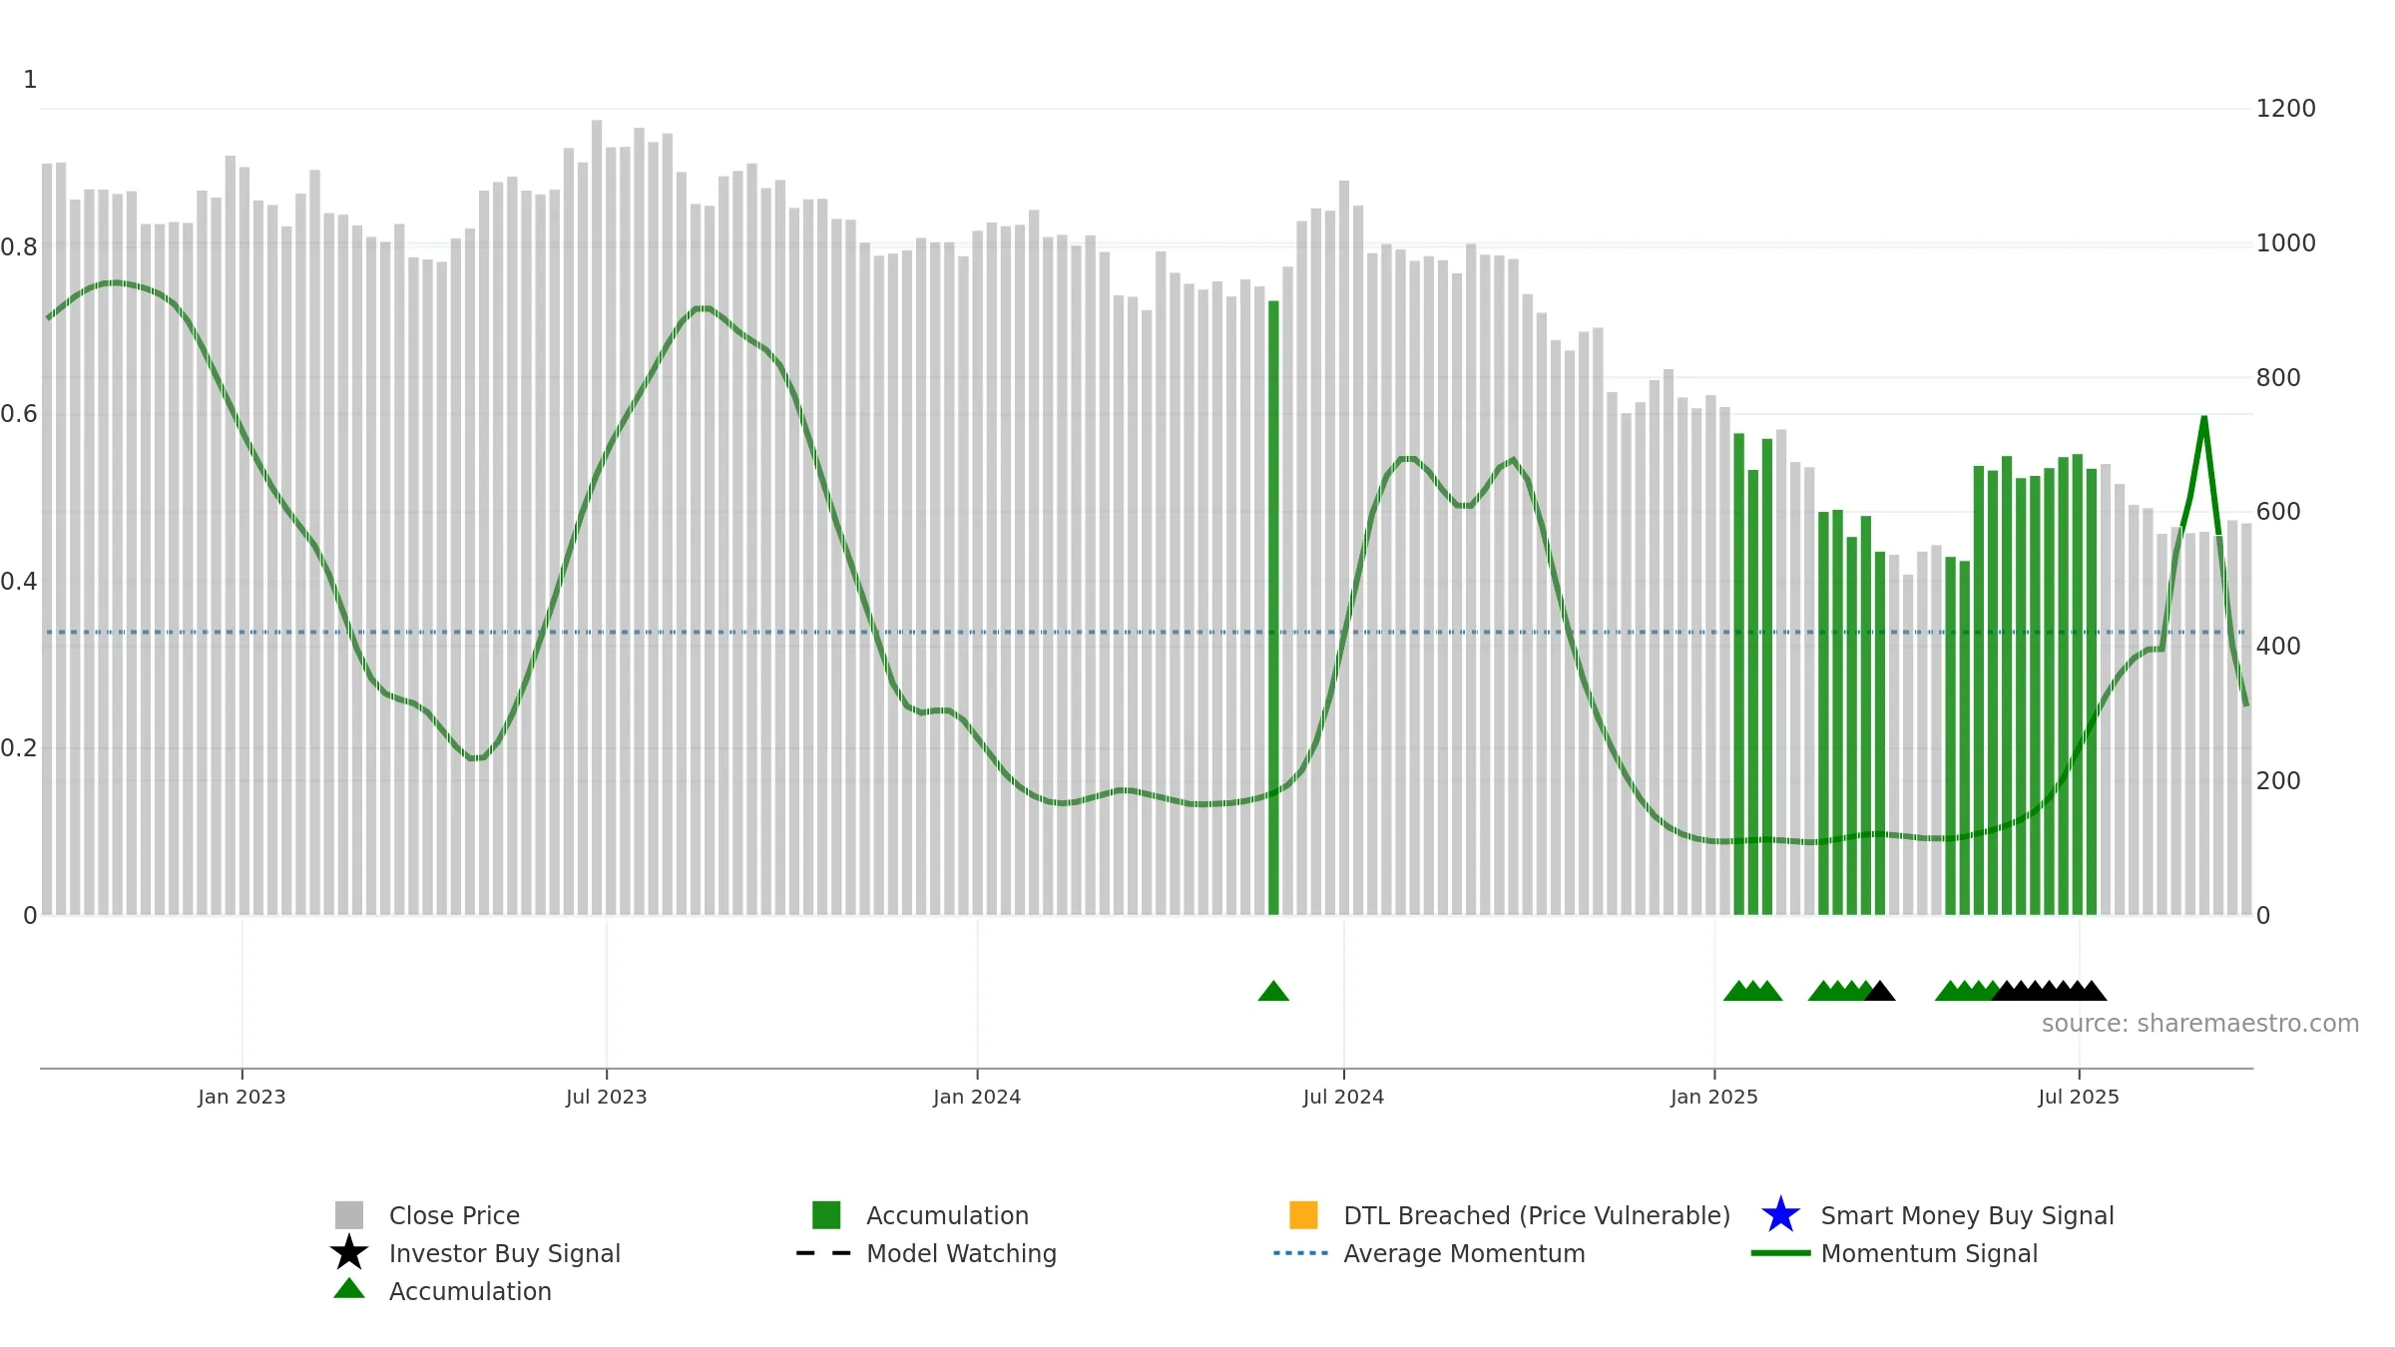Click the tall green bar near Jul 2024

pos(1273,608)
